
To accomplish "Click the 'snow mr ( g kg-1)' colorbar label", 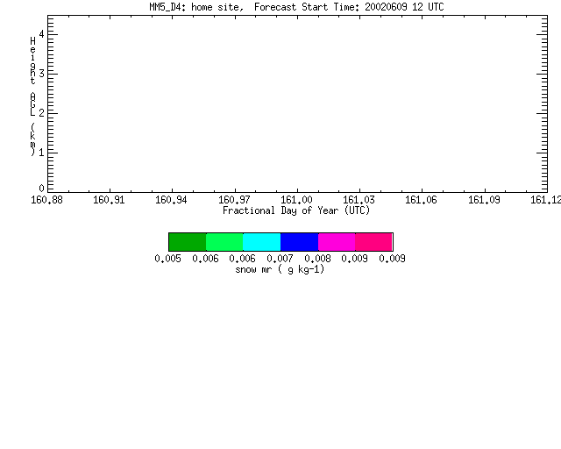I will [x=280, y=269].
